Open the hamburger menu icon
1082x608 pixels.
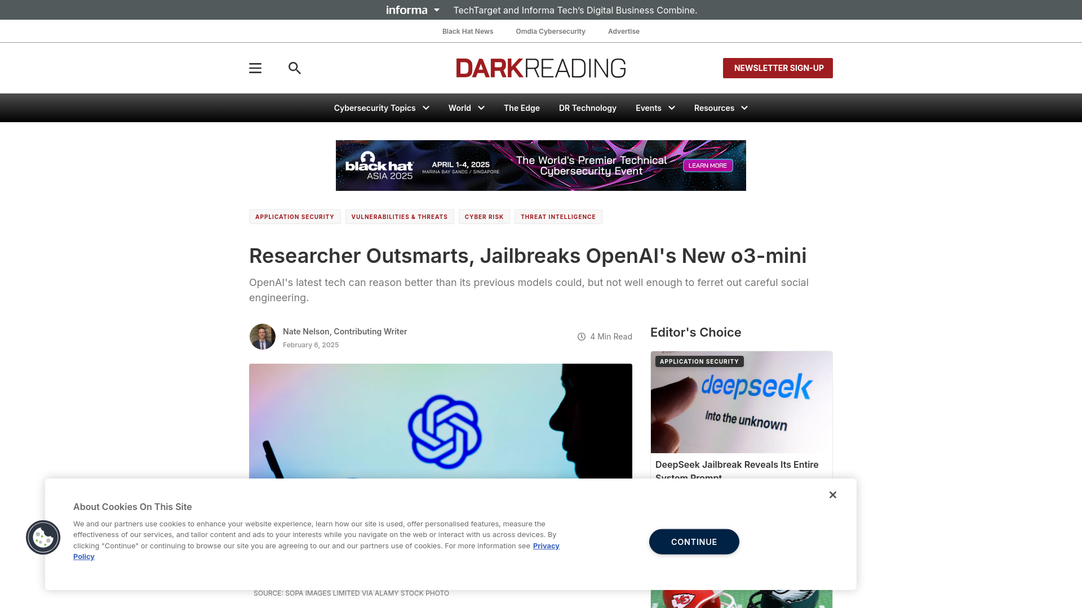(x=255, y=68)
